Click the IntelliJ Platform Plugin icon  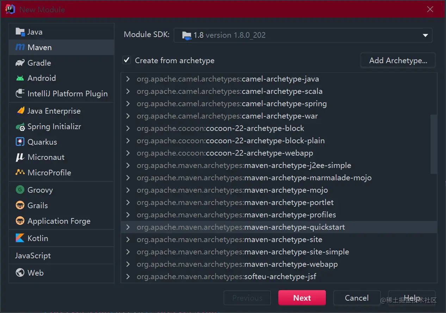tap(20, 94)
